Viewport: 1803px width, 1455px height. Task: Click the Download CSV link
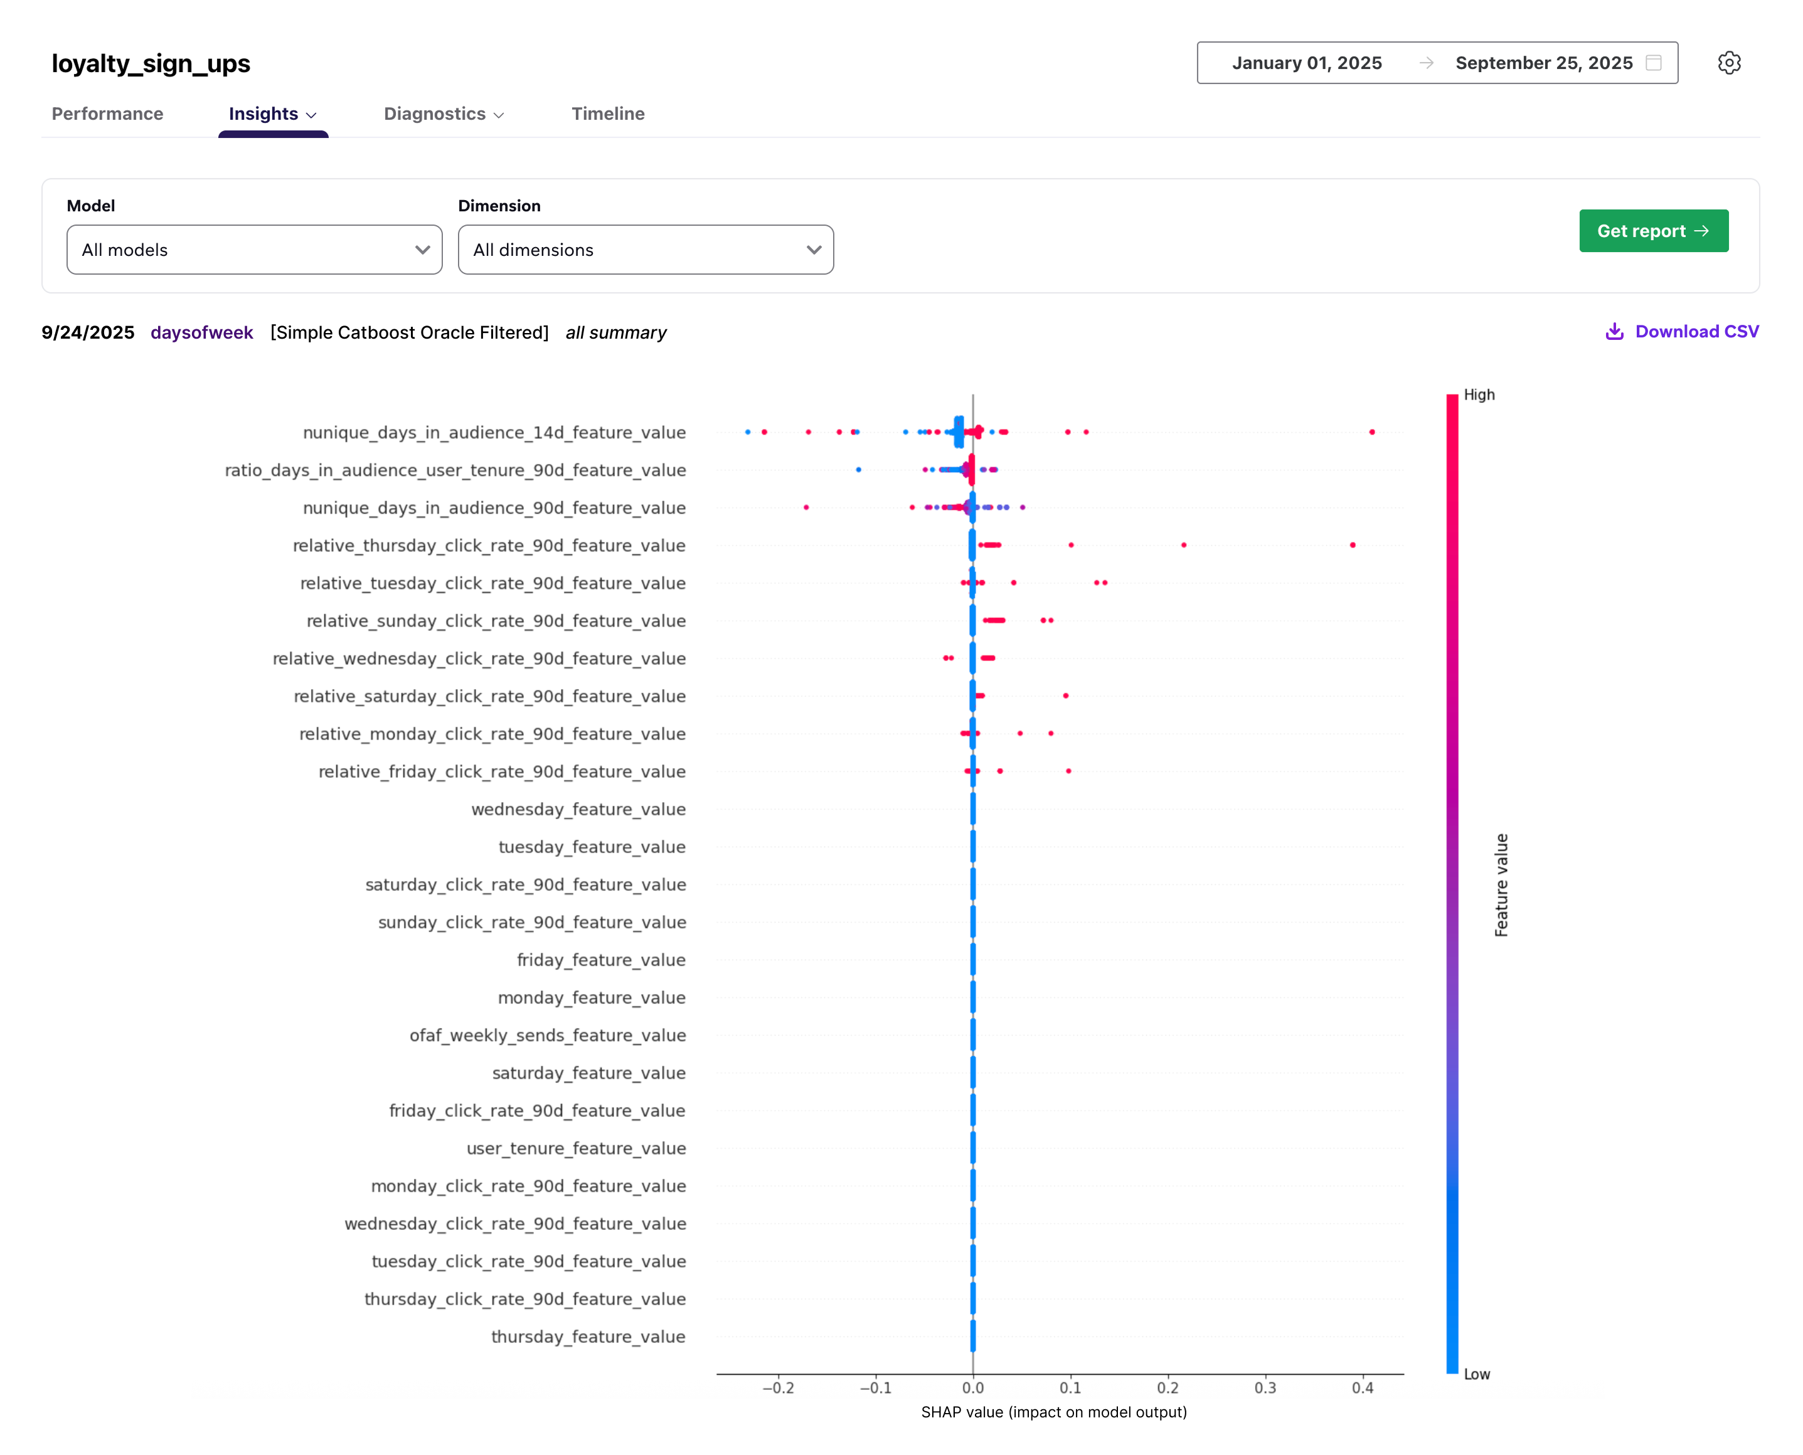(1696, 331)
